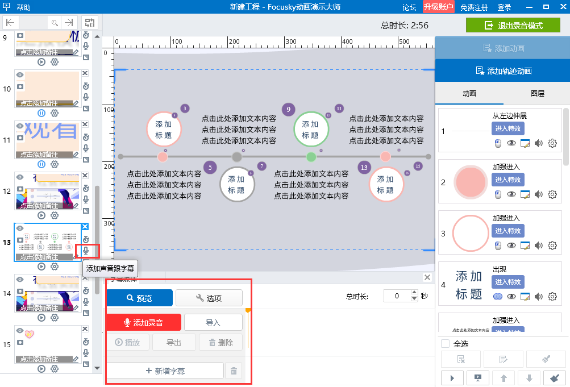Screen dimensions: 570x387
Task: Click the 添加轨迹动画 button
Action: 503,71
